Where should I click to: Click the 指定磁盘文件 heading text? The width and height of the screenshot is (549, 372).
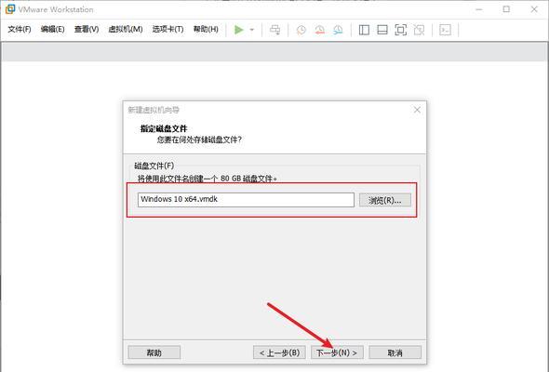pyautogui.click(x=164, y=128)
